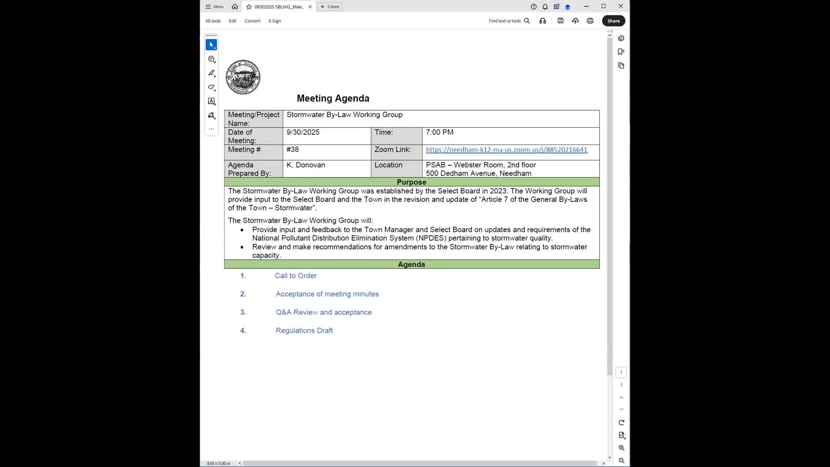Open the needham Zoom meeting link
The height and width of the screenshot is (467, 830).
(x=506, y=150)
